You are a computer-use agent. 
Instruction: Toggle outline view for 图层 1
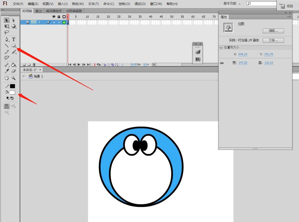point(64,22)
